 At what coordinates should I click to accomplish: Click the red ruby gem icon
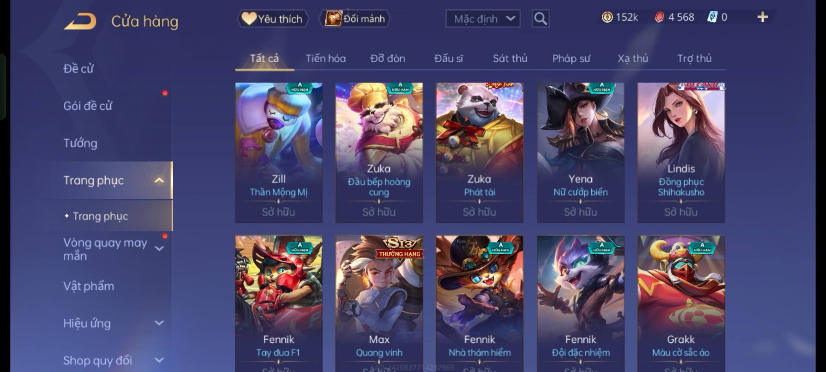659,17
